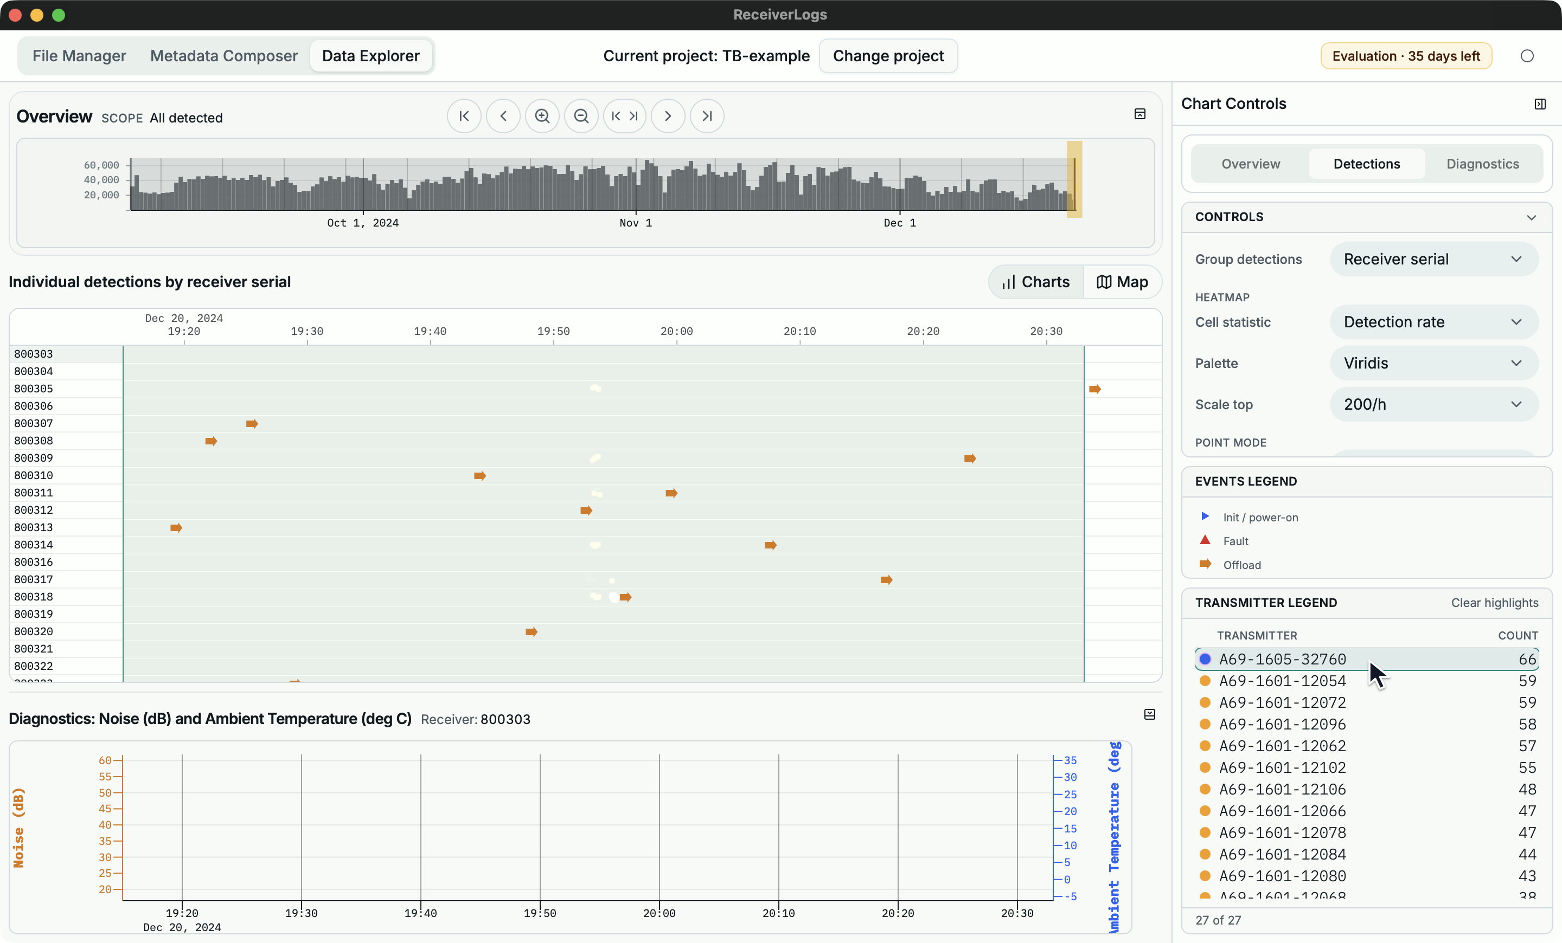Viewport: 1562px width, 943px height.
Task: Select transmitter A69-1601-12080 in legend
Action: tap(1367, 876)
